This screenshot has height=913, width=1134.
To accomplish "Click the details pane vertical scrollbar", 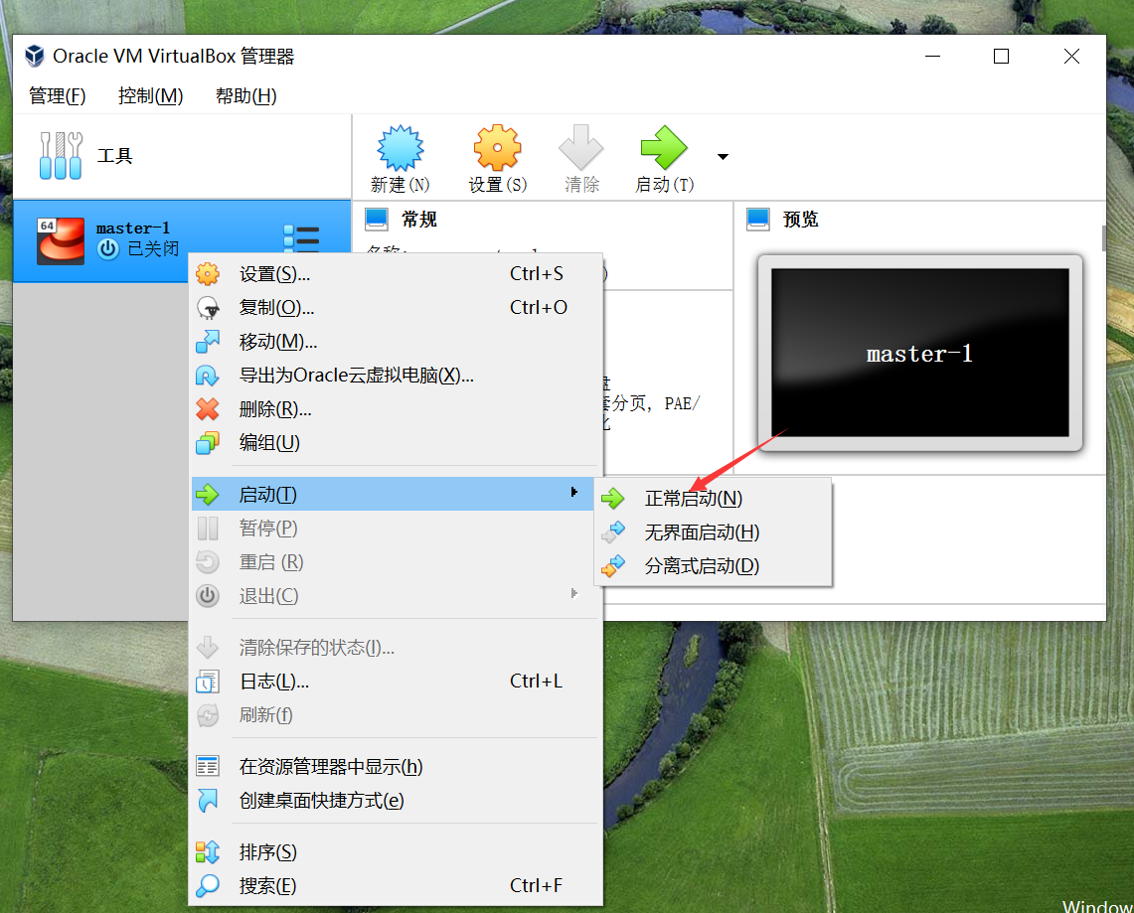I will (x=1103, y=238).
